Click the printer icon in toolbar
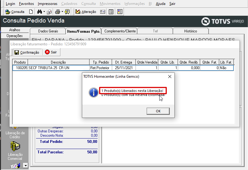 point(58,12)
